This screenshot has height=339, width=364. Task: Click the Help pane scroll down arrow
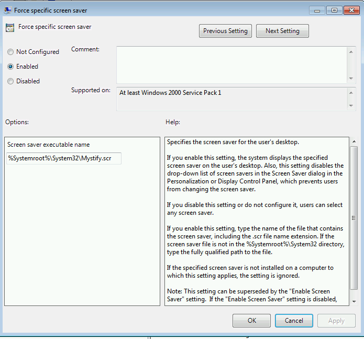354,302
